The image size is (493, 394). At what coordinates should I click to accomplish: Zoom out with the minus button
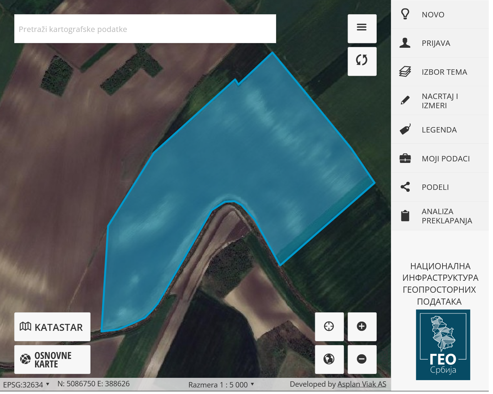coord(362,360)
